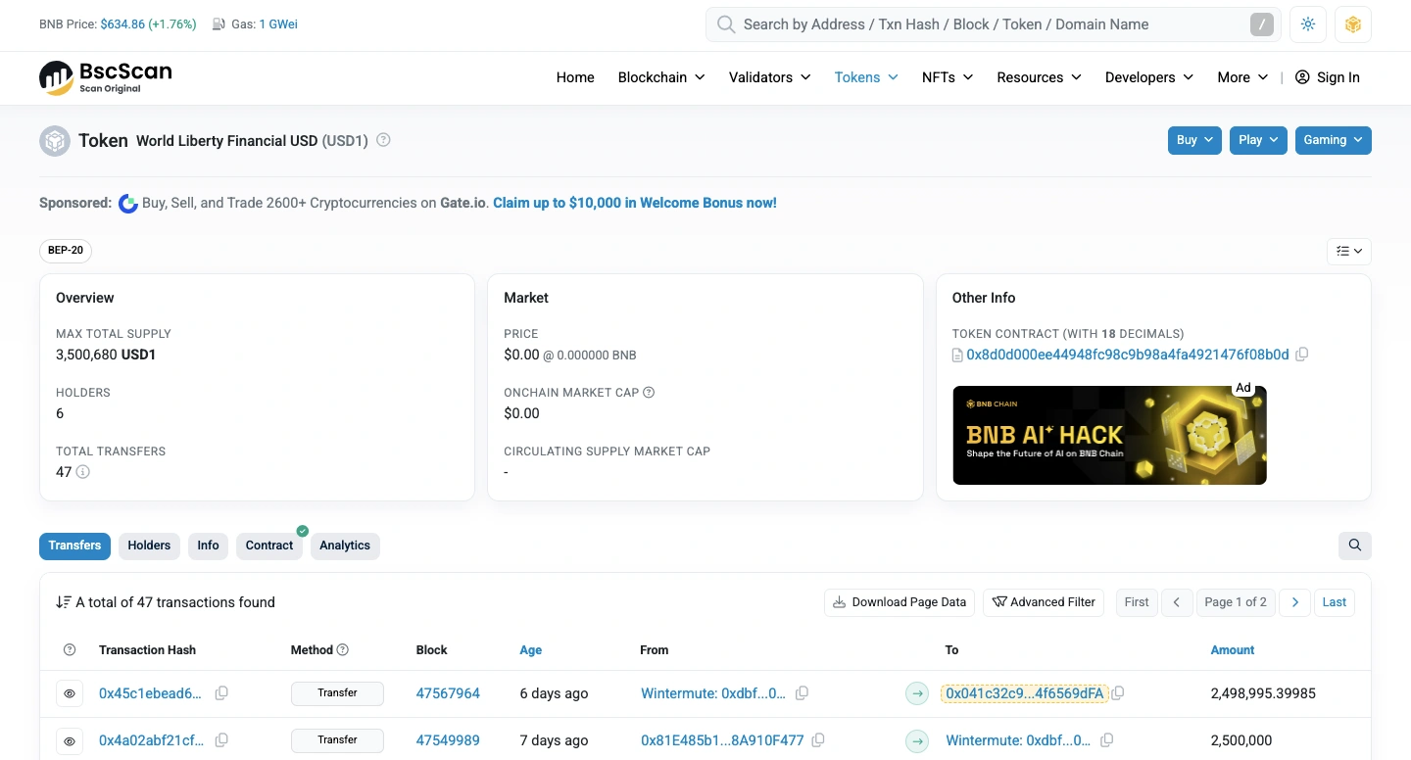Viewport: 1411px width, 760px height.
Task: Open block 47567964
Action: pos(448,693)
